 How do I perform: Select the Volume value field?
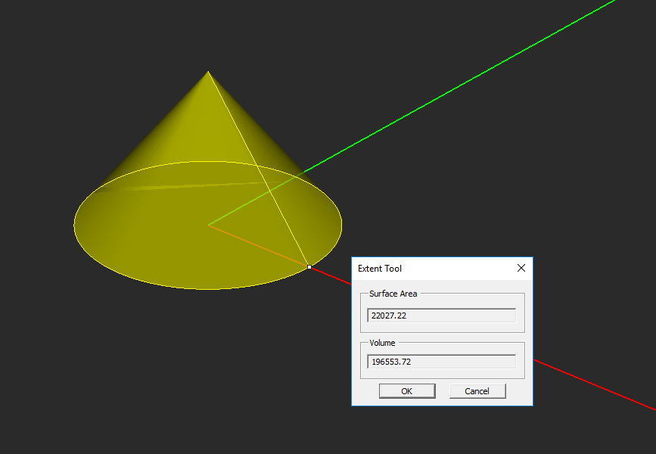point(441,362)
